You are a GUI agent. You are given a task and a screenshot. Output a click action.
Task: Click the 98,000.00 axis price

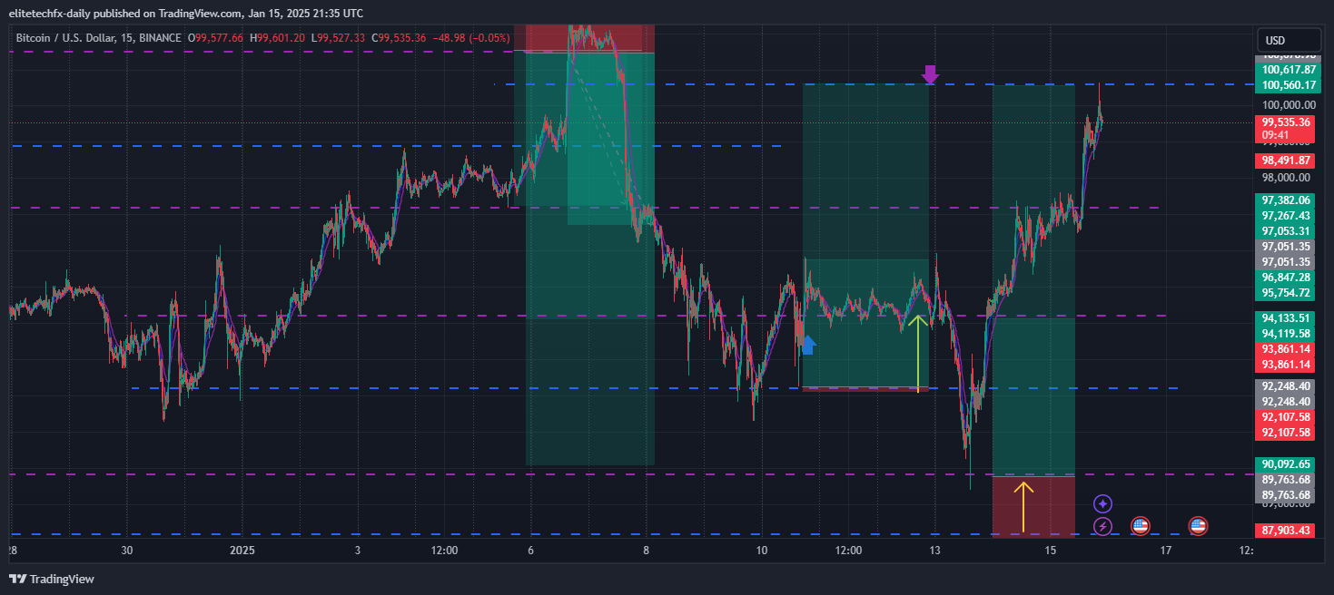pos(1288,178)
